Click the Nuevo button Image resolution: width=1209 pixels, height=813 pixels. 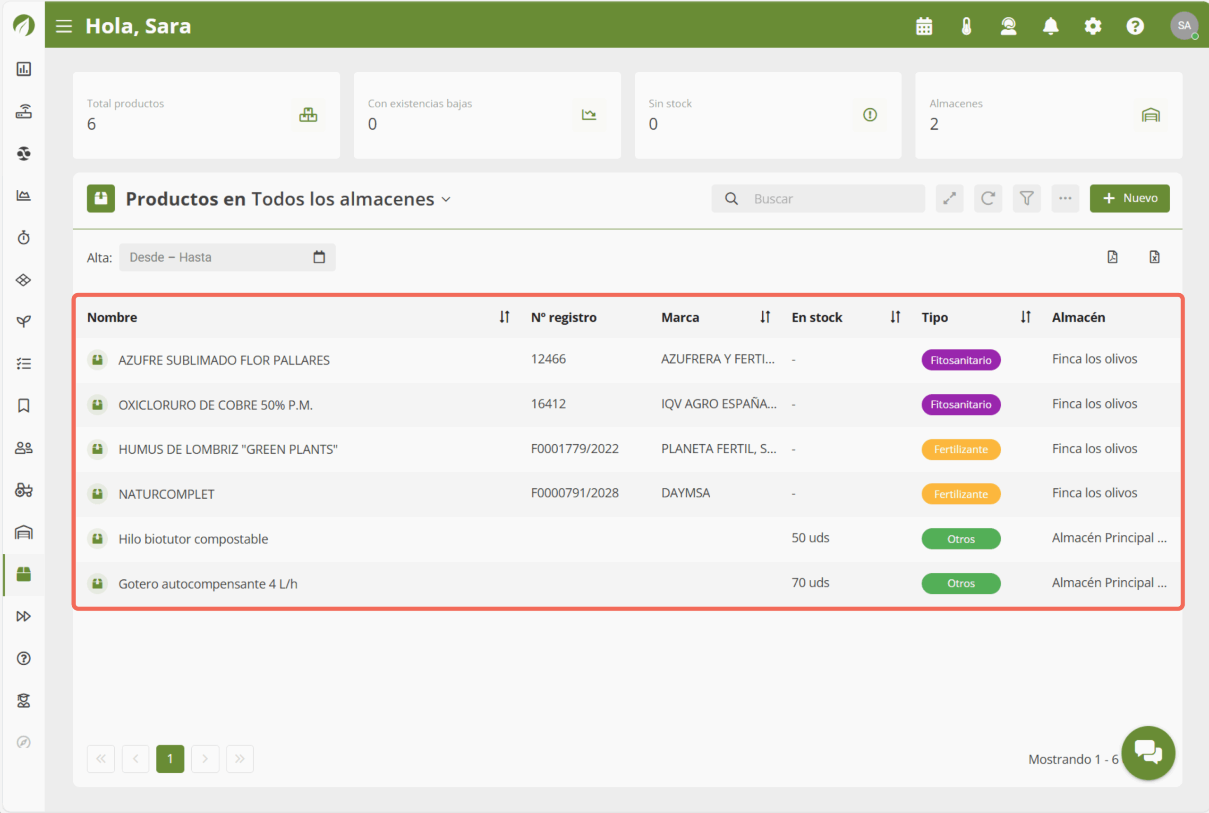1129,199
